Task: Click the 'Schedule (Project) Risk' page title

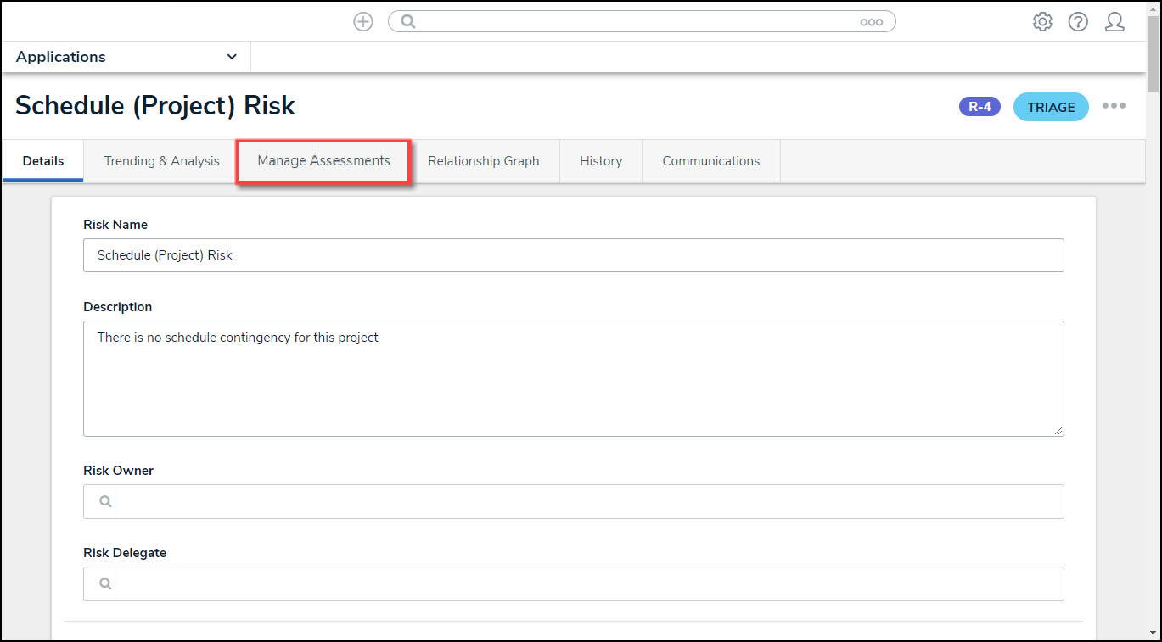Action: pyautogui.click(x=155, y=105)
